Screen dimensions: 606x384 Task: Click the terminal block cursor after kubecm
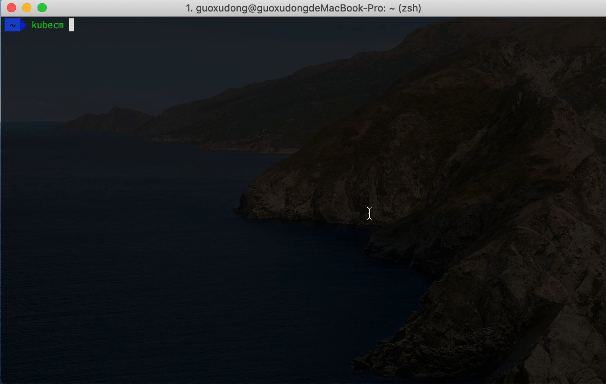tap(72, 25)
